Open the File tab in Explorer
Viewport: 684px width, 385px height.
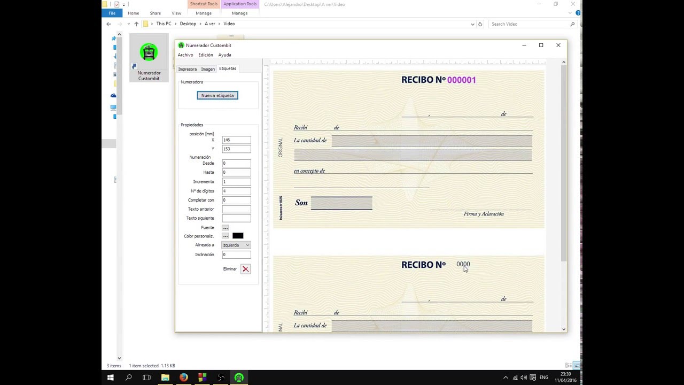112,13
